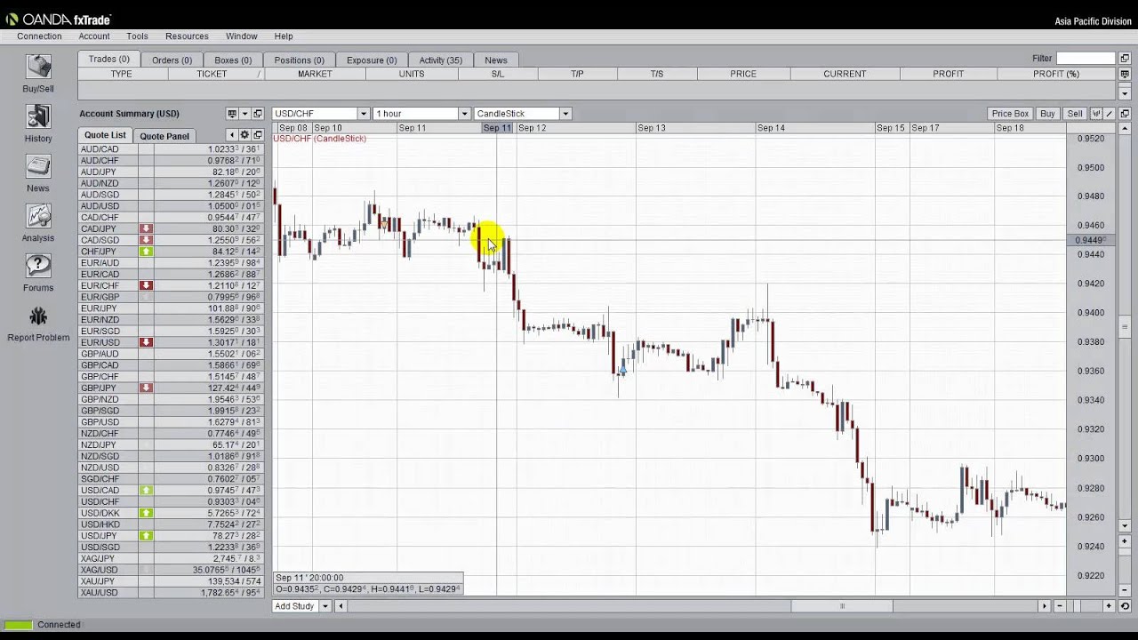Click USD/DKK green up indicator

[146, 513]
